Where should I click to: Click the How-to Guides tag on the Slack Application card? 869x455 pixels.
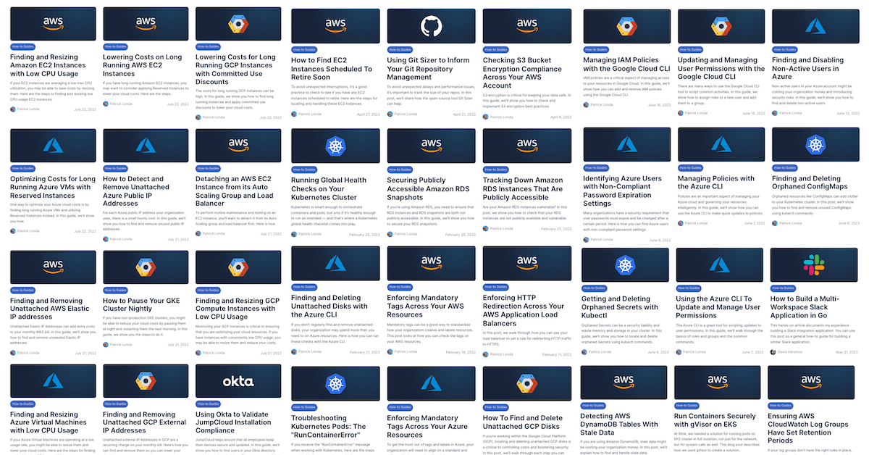tap(784, 288)
